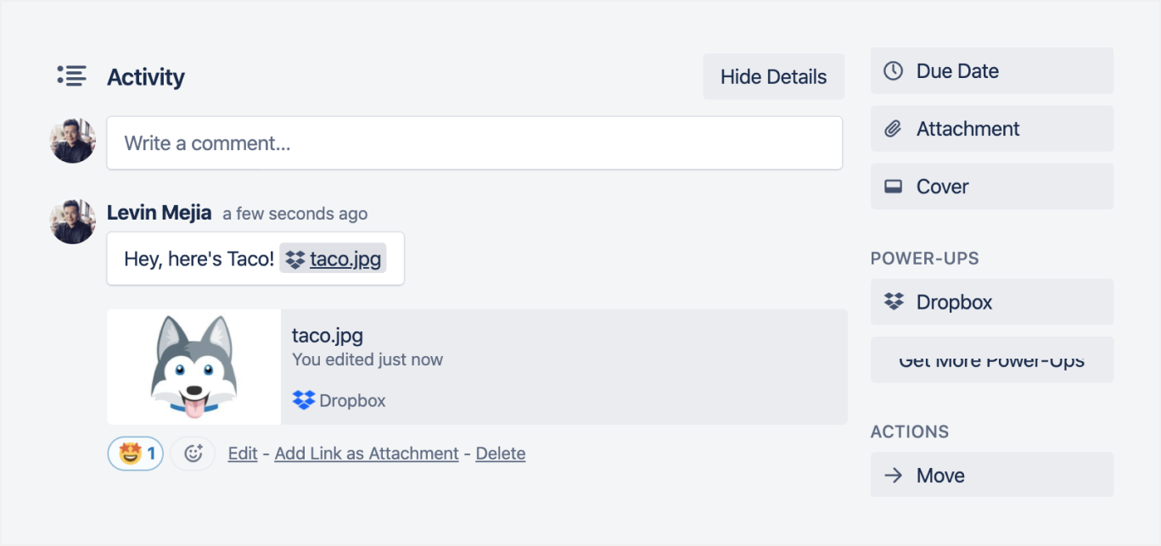Open the Due Date option
The image size is (1161, 546).
click(x=991, y=71)
